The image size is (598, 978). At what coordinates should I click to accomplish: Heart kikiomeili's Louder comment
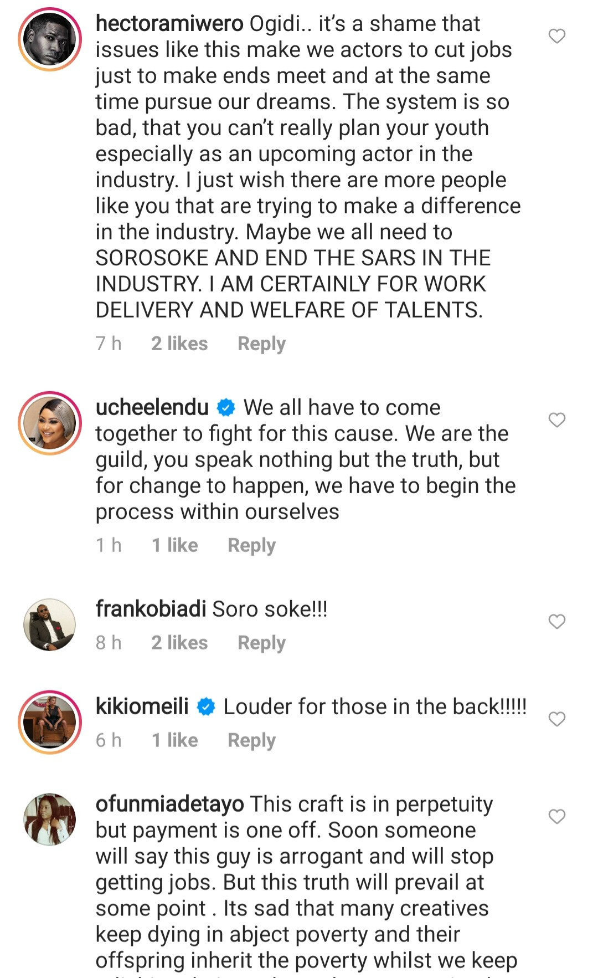tap(556, 719)
